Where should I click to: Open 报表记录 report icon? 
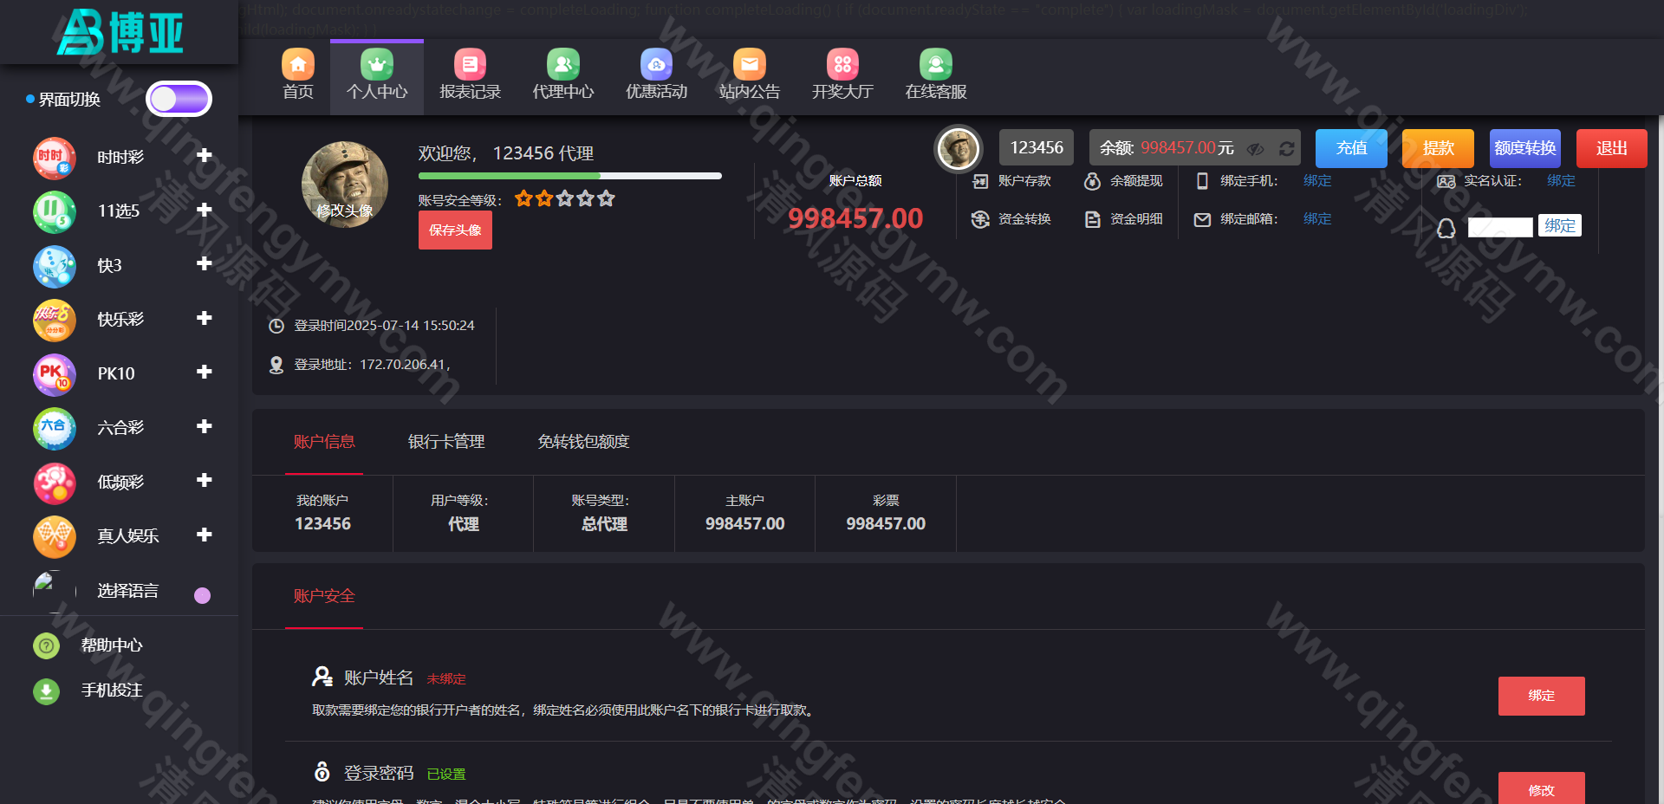coord(470,64)
